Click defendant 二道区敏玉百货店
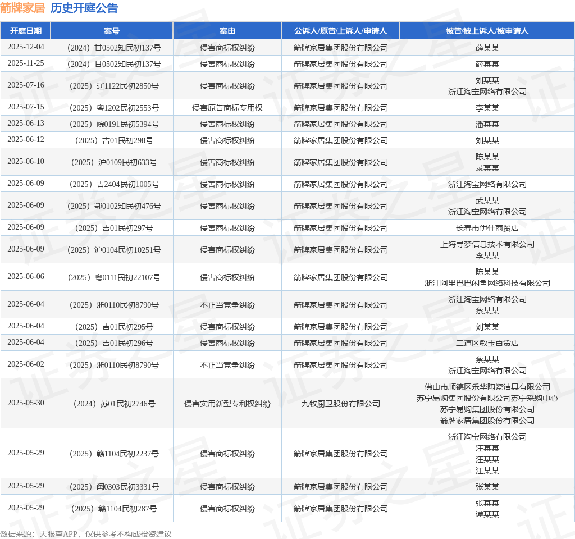This screenshot has height=539, width=575. pos(487,343)
